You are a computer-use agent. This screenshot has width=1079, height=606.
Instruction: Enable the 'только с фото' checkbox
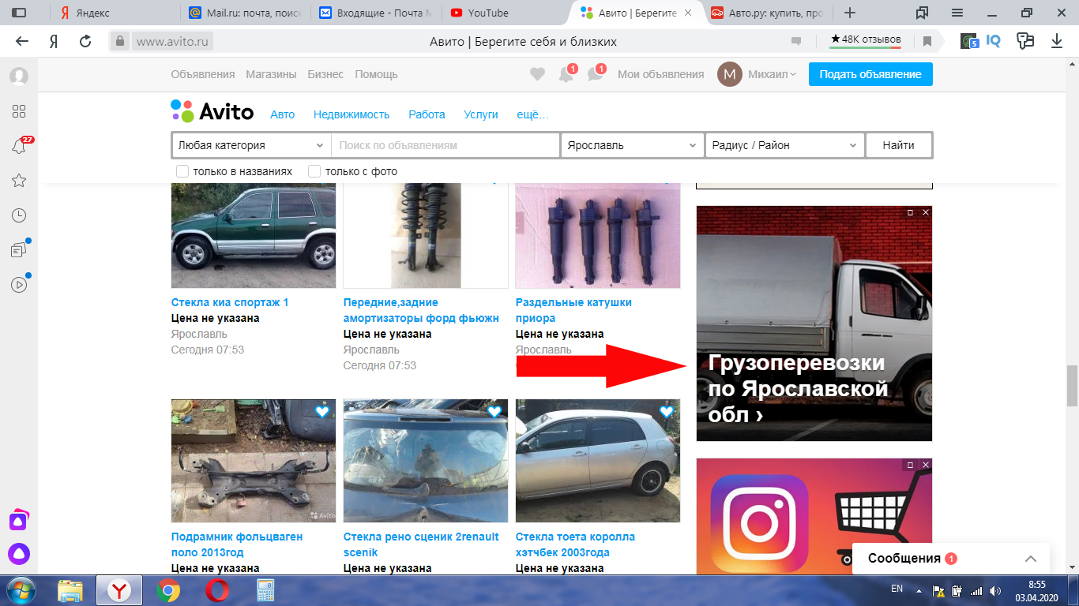[x=314, y=171]
